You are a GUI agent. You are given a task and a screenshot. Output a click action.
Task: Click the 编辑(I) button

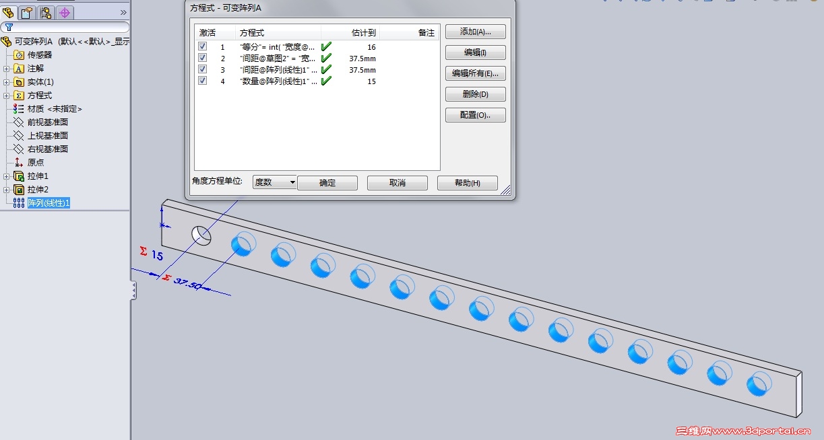476,52
